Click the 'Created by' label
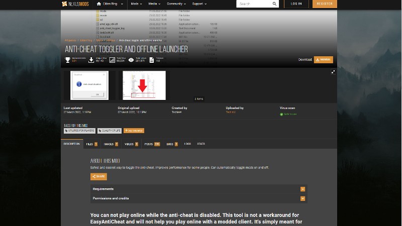This screenshot has height=226, width=402. tap(179, 108)
